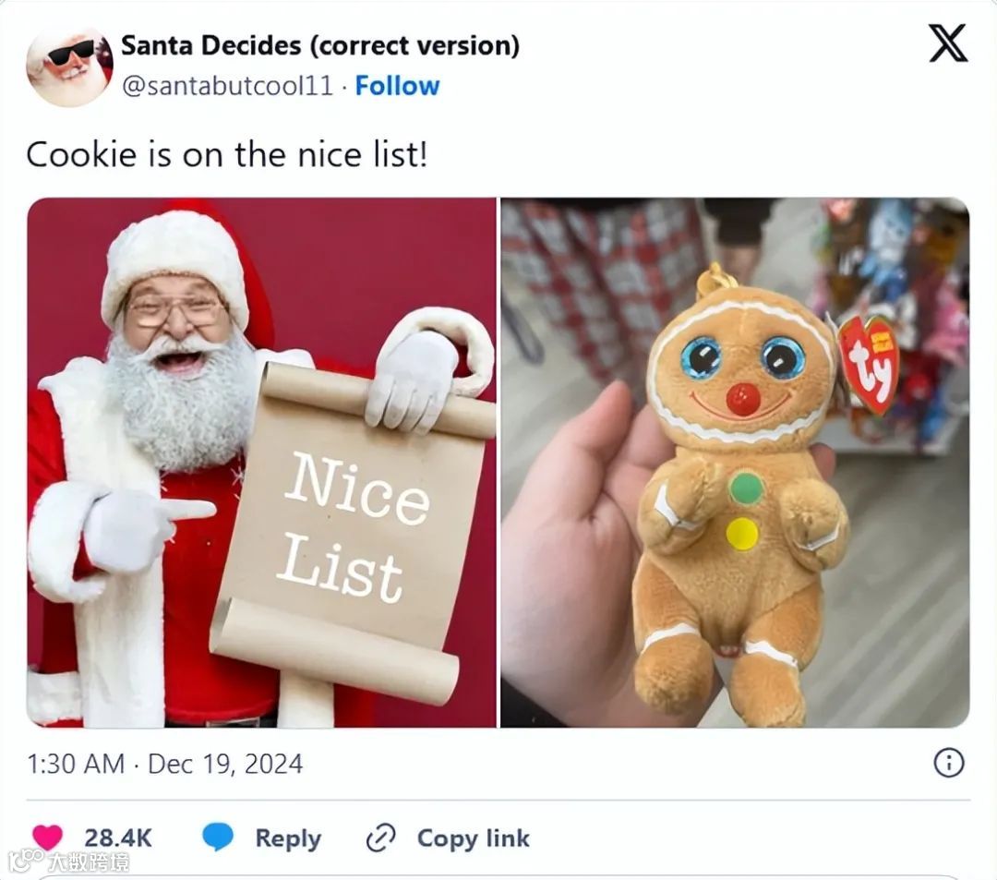Viewport: 997px width, 880px height.
Task: Follow the santabutcool11 account
Action: point(397,86)
